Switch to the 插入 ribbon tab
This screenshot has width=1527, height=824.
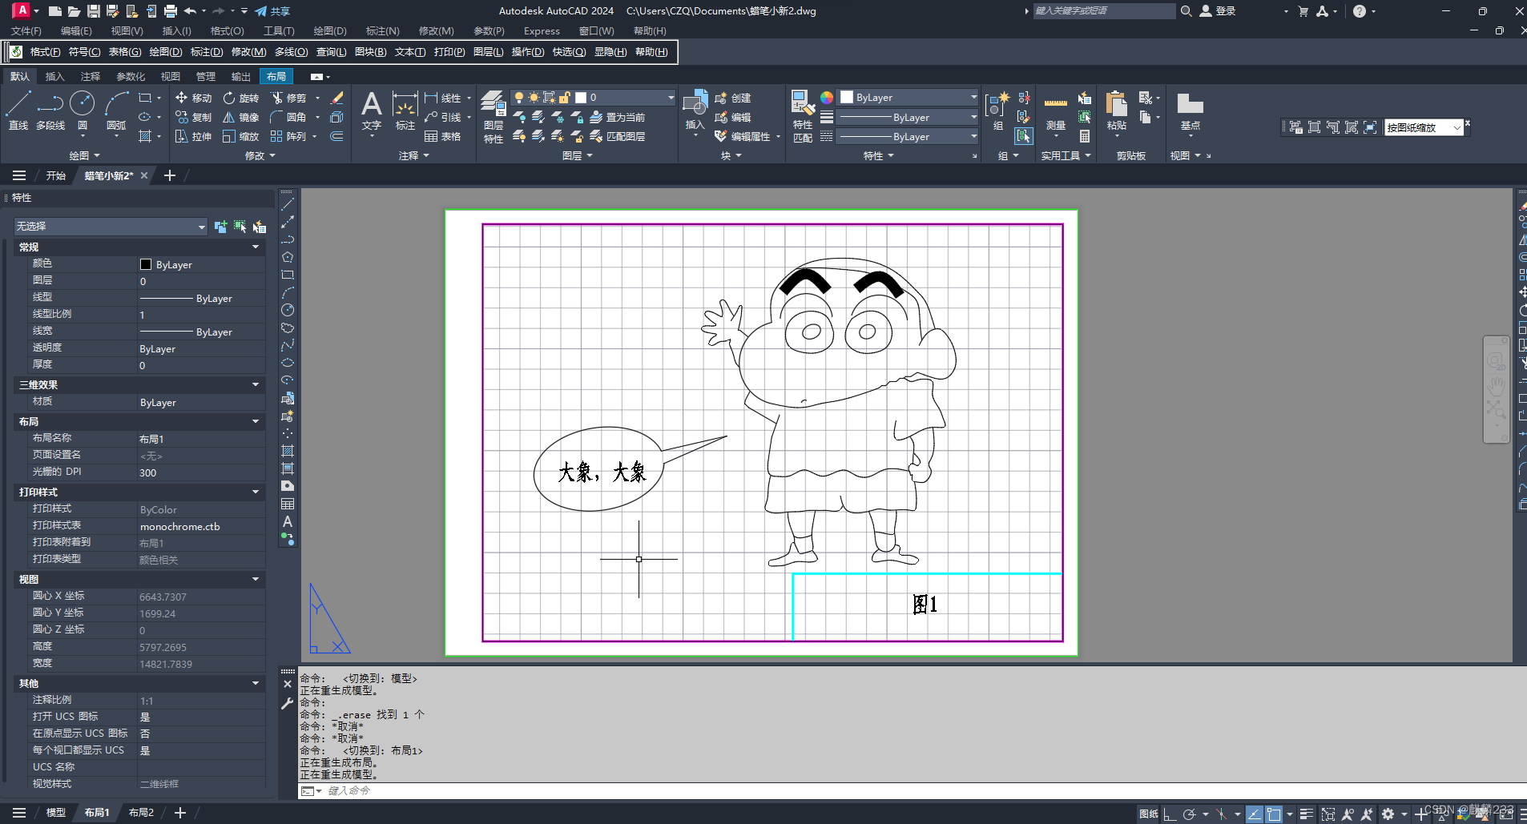pyautogui.click(x=54, y=77)
